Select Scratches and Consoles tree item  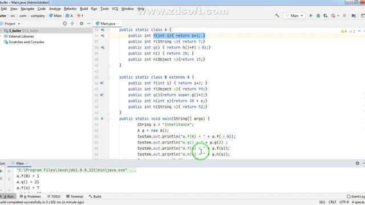[26, 42]
